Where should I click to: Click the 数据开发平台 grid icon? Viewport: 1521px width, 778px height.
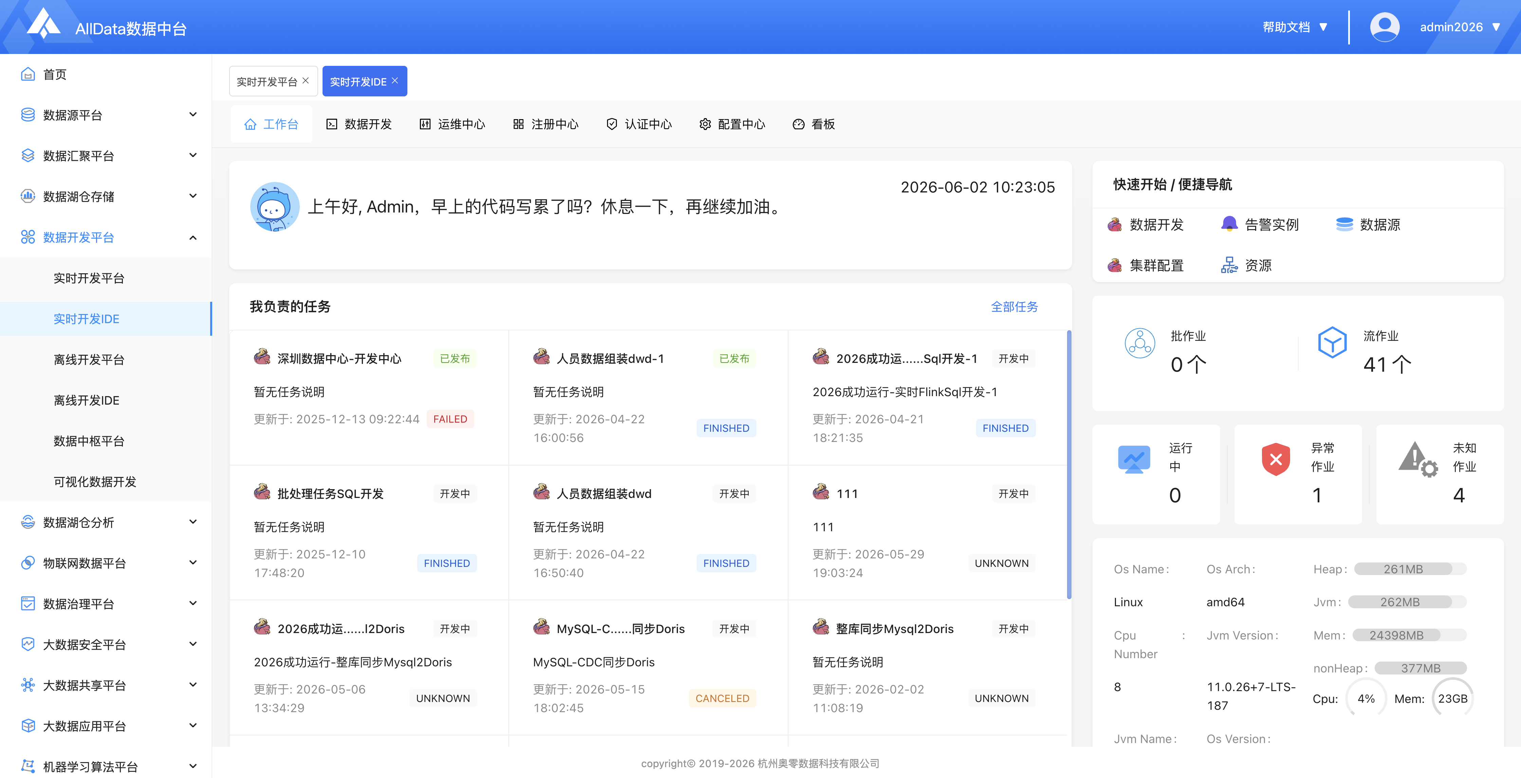pos(28,237)
